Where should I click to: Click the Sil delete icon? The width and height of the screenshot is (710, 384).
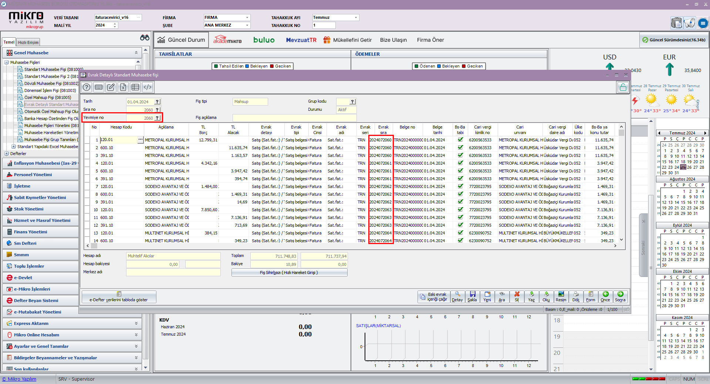517,296
